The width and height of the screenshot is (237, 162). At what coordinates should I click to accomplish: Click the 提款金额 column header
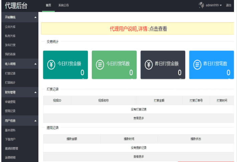click(72, 139)
